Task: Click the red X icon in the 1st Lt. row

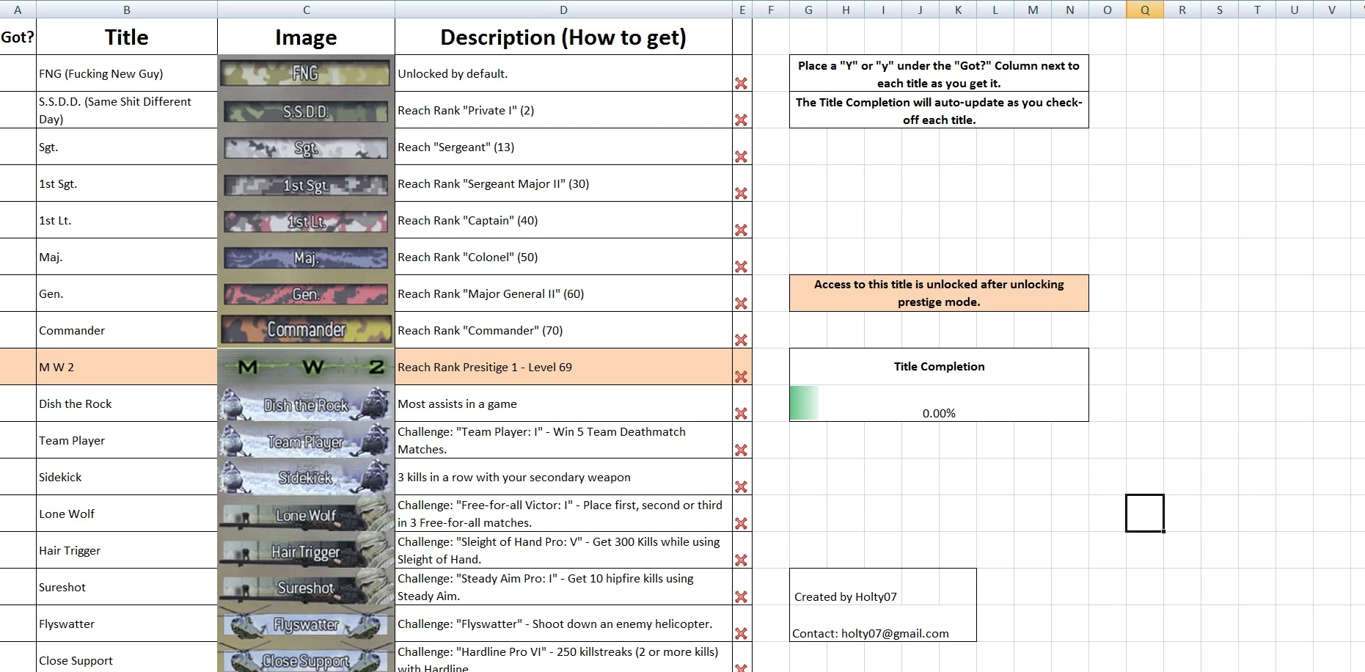Action: 741,230
